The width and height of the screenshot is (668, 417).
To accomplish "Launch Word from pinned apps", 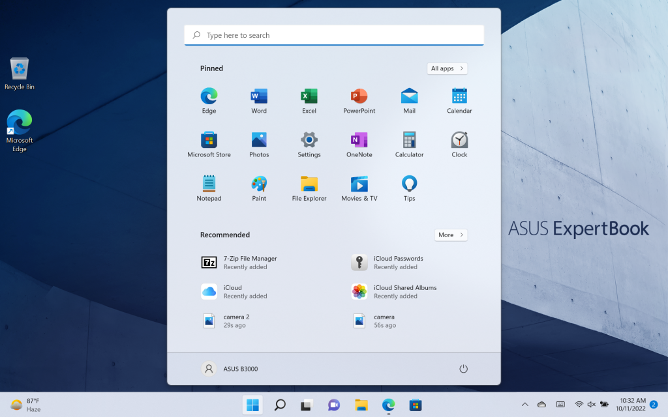I will (258, 101).
